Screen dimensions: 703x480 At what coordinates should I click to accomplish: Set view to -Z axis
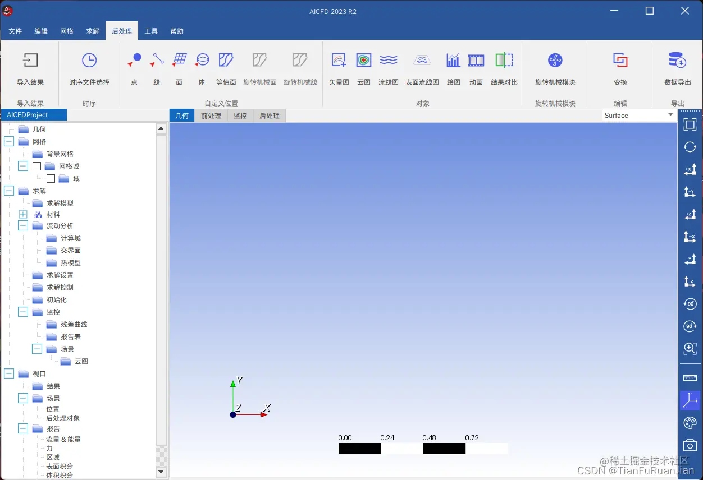[690, 281]
